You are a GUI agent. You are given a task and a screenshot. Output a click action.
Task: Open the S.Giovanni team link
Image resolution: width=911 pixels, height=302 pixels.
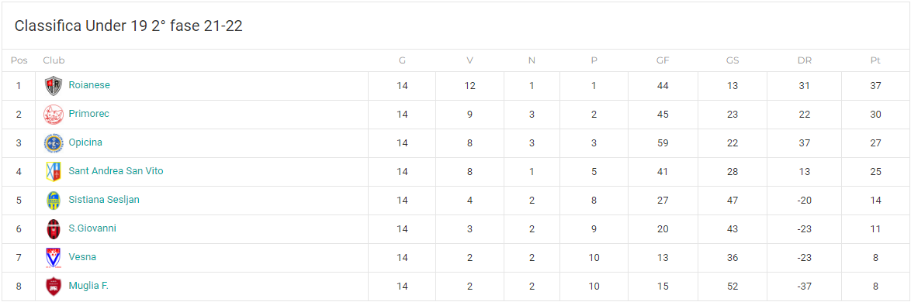pyautogui.click(x=92, y=228)
